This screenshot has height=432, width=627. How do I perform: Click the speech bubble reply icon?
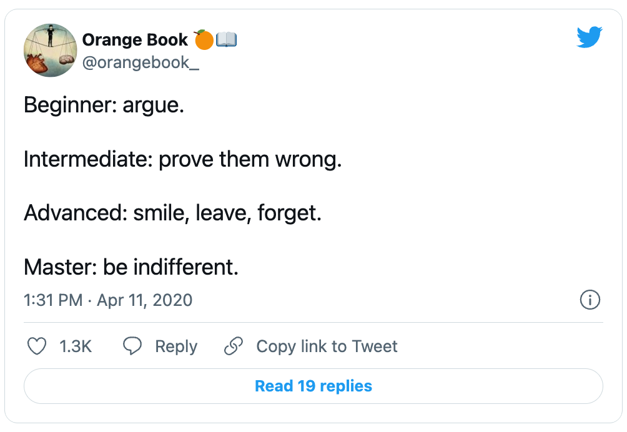click(132, 346)
